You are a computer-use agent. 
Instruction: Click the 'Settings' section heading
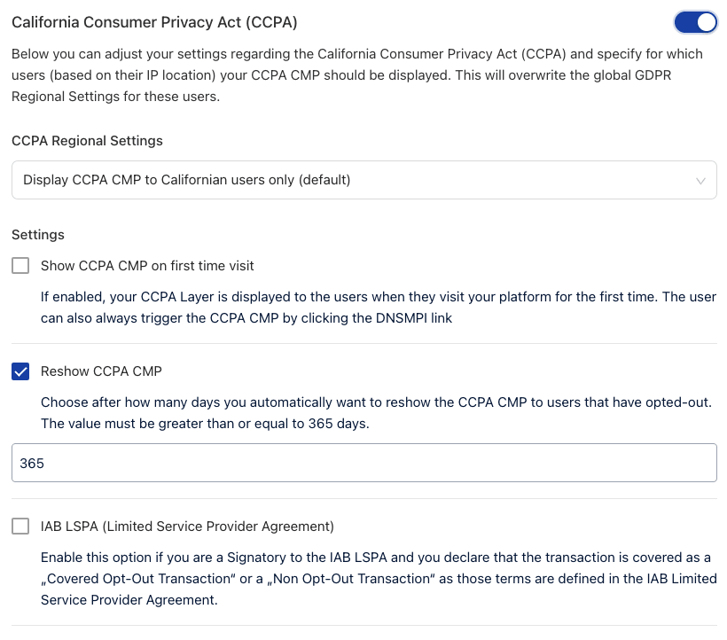(x=38, y=235)
